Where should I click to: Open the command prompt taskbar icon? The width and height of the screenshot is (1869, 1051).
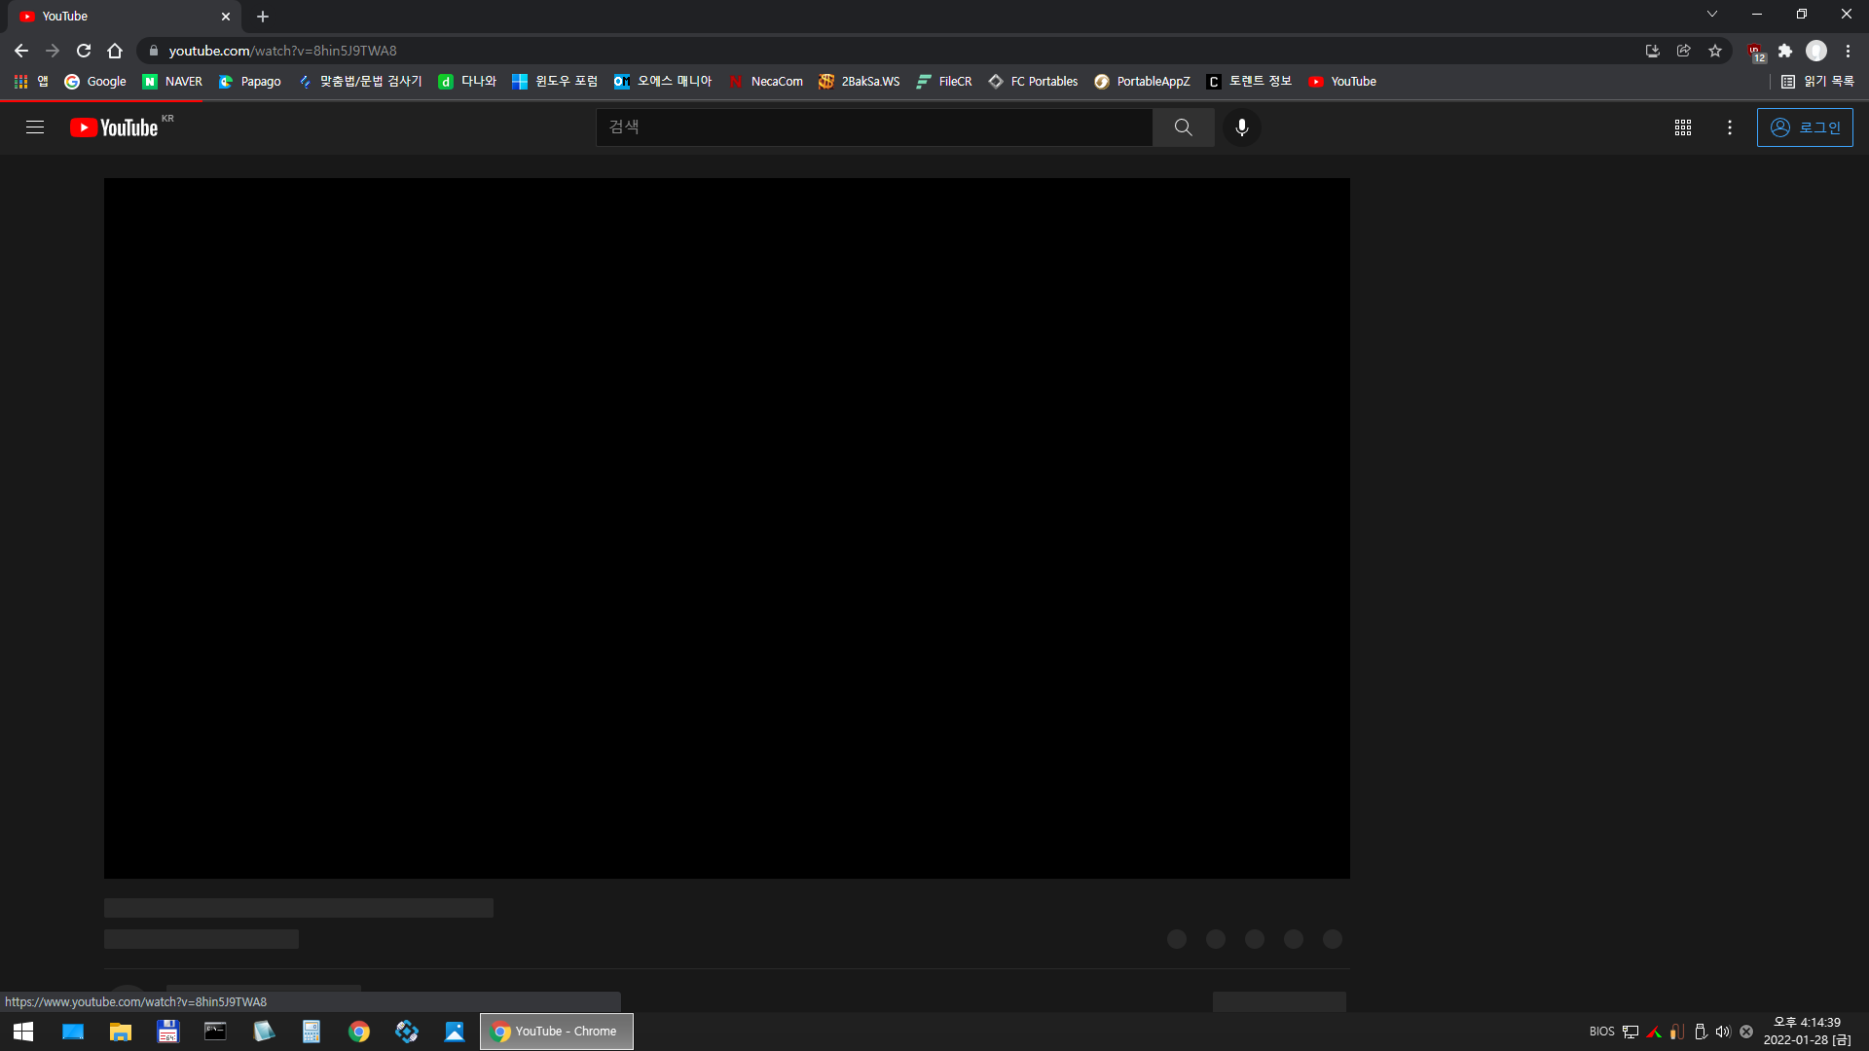click(x=215, y=1032)
